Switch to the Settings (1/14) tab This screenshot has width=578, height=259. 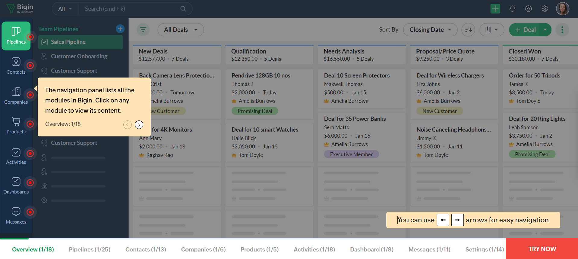pos(485,249)
